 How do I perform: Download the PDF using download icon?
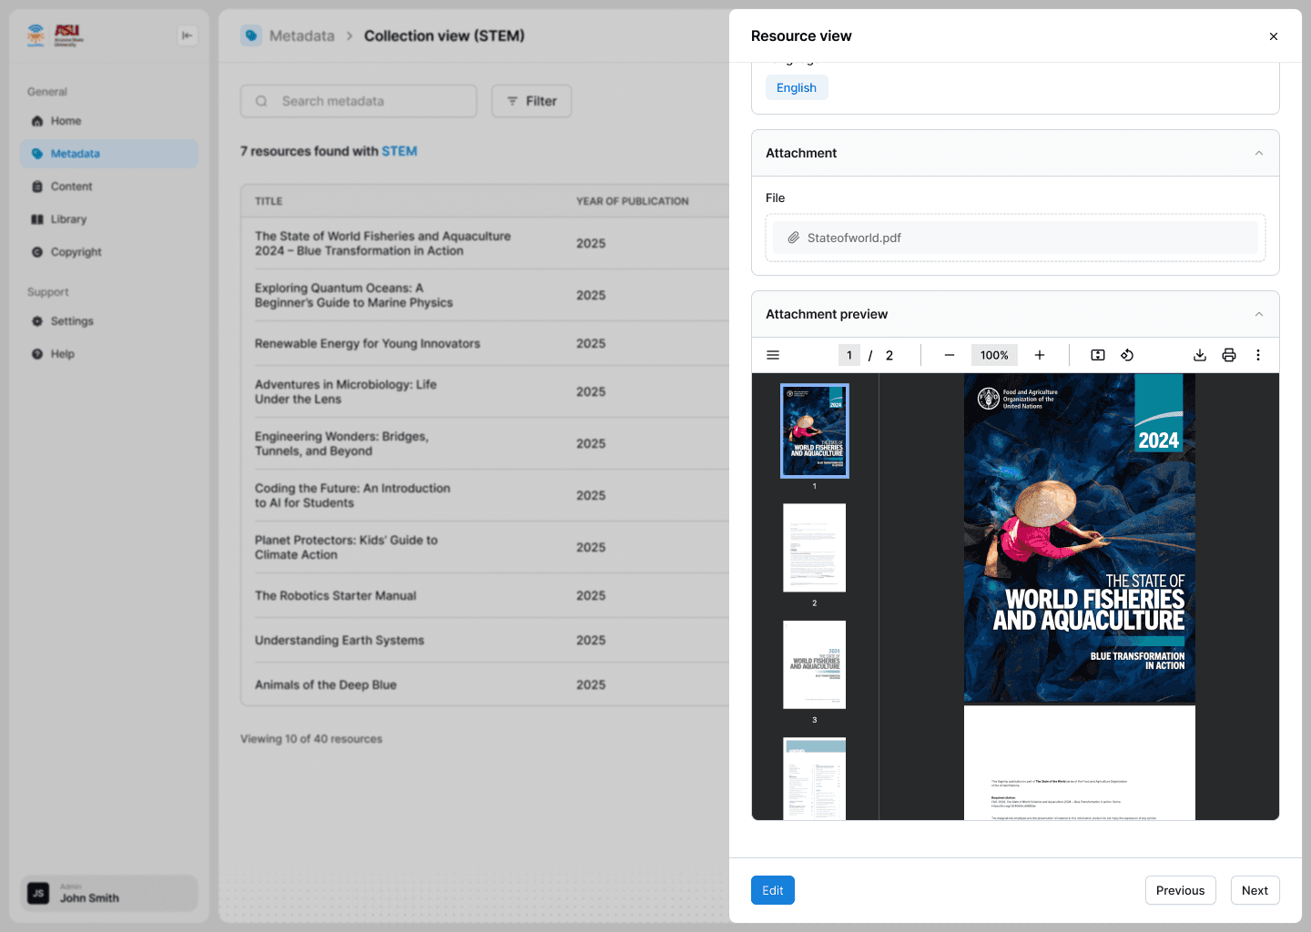point(1200,355)
